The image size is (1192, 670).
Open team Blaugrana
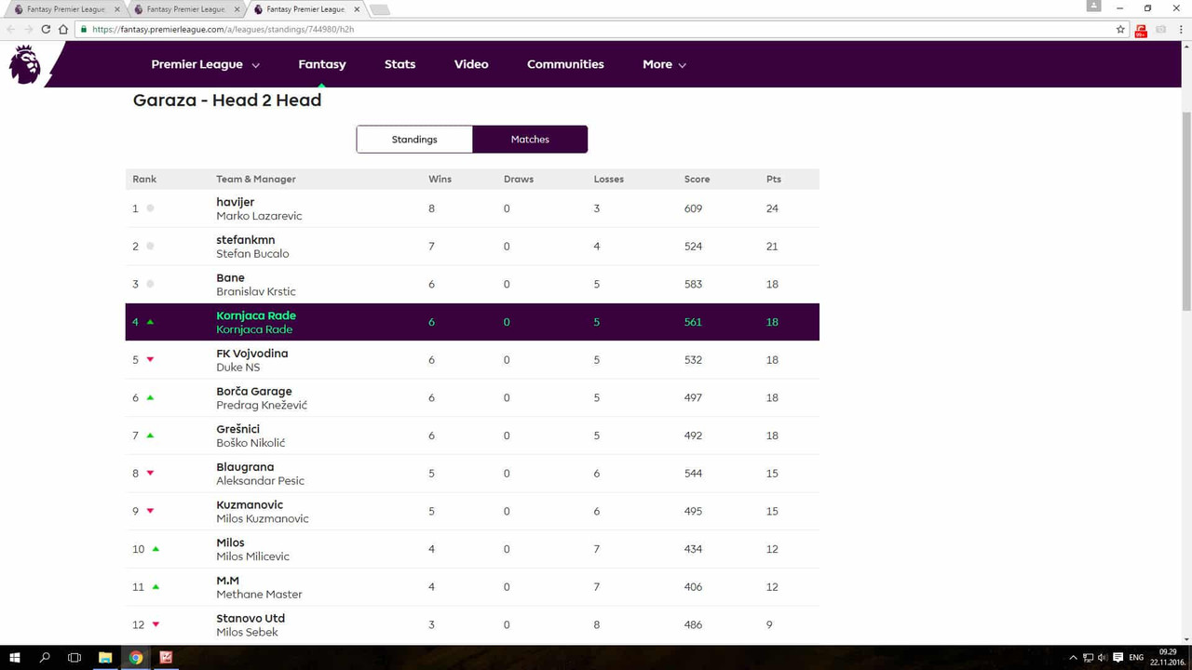pyautogui.click(x=245, y=467)
